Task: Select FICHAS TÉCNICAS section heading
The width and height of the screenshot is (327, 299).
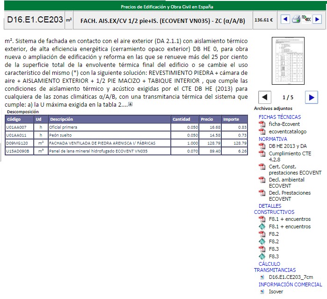Action: pyautogui.click(x=280, y=117)
